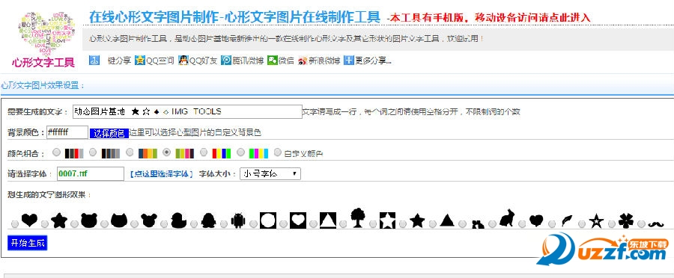The image size is (674, 278).
Task: Pick the rubber duck shape icon
Action: pyautogui.click(x=178, y=220)
